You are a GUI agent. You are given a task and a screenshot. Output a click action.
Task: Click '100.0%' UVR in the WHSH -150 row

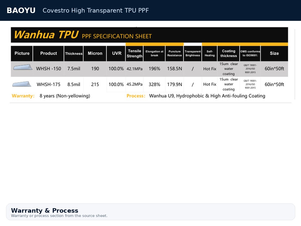(116, 69)
